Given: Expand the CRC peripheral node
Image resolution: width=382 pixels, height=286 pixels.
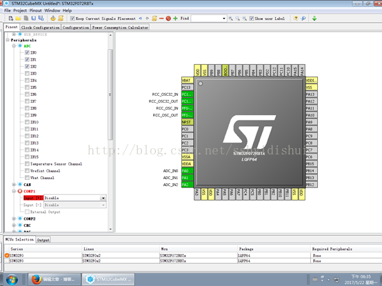Looking at the screenshot, I should tap(14, 225).
